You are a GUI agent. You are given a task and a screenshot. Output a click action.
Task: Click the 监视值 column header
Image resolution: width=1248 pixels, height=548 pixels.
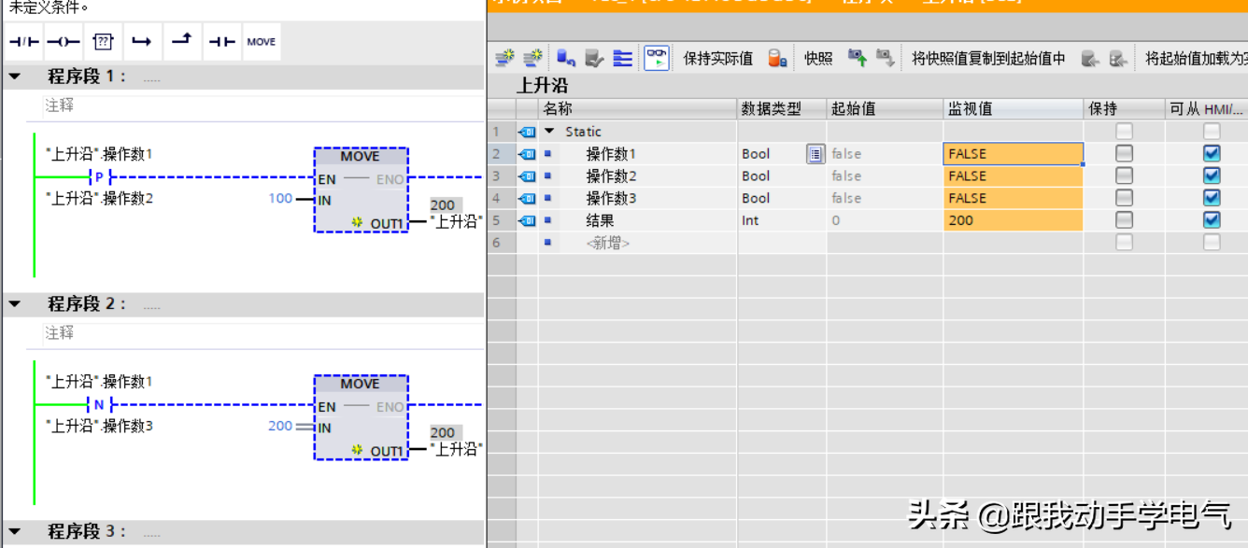coord(1014,109)
